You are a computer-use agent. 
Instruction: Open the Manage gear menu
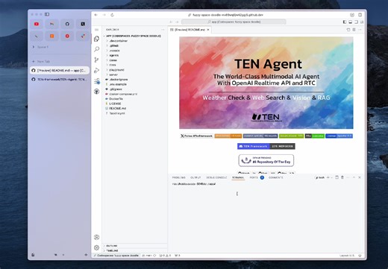(97, 247)
